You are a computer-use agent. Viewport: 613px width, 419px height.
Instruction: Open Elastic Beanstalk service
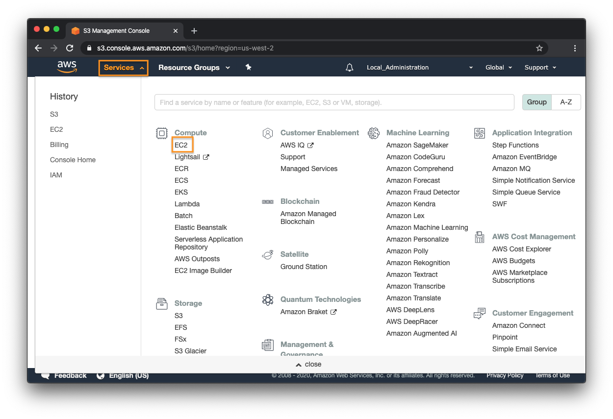coord(201,227)
